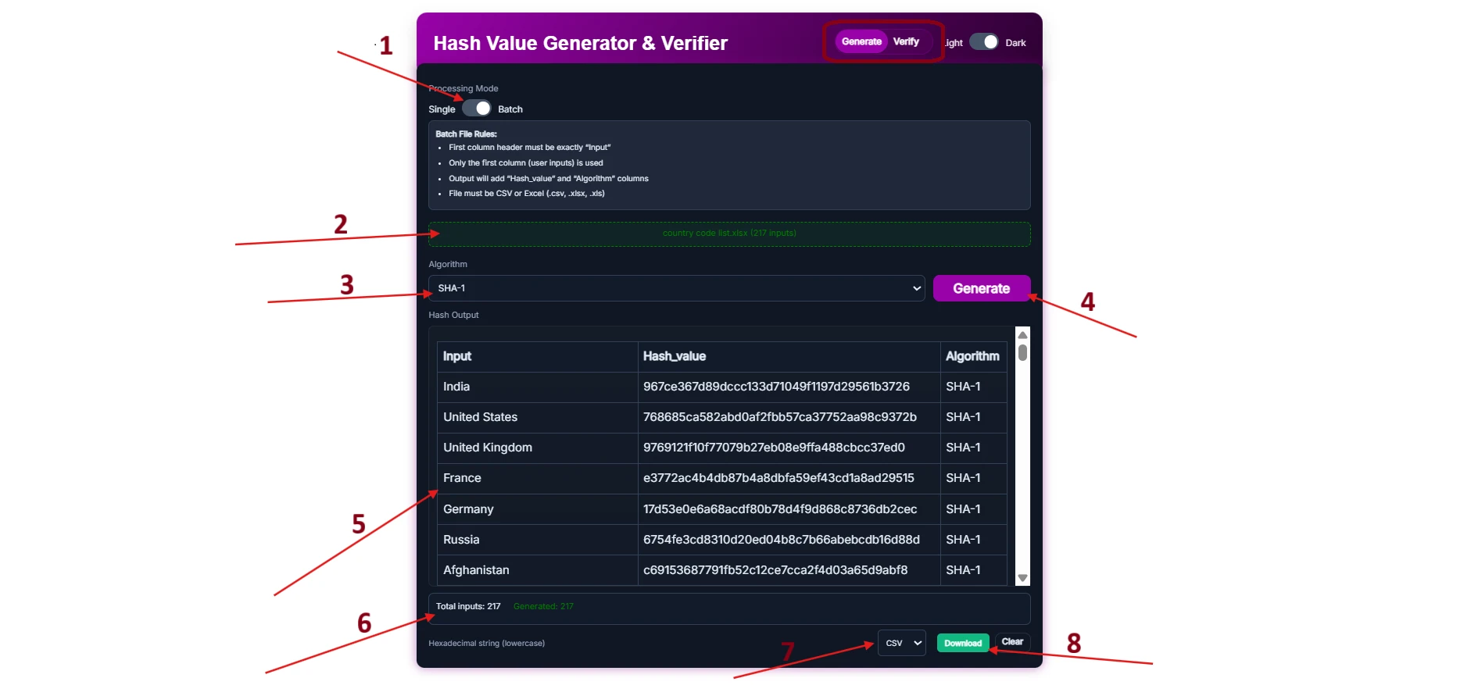Click the Total inputs: 217 status text
The width and height of the screenshot is (1471, 685).
[x=468, y=606]
